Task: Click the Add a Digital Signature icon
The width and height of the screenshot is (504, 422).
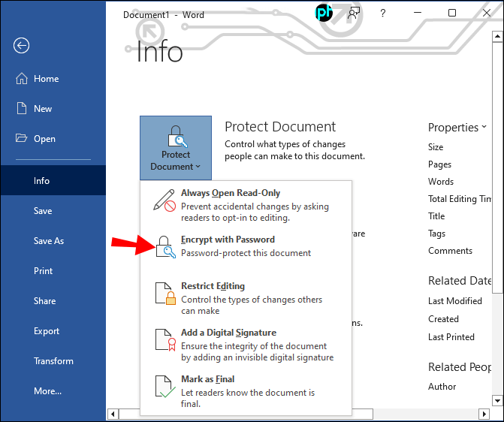Action: point(165,340)
